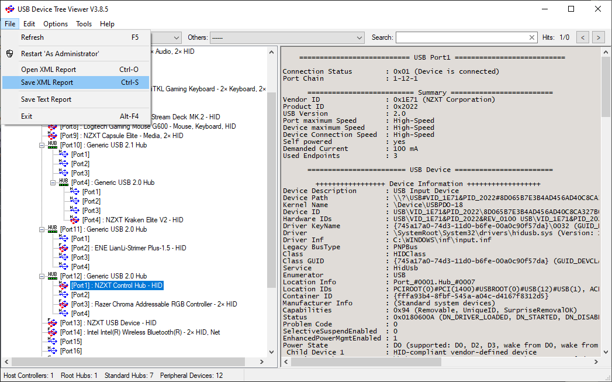Click the NZXT Kraken Elite V2 device icon
612x382 pixels.
point(75,220)
